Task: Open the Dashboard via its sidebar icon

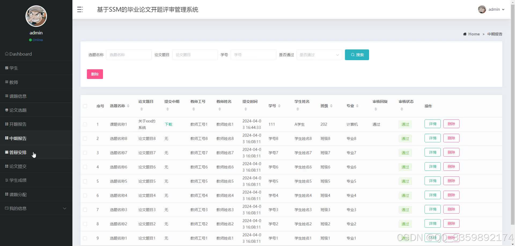Action: (x=7, y=54)
